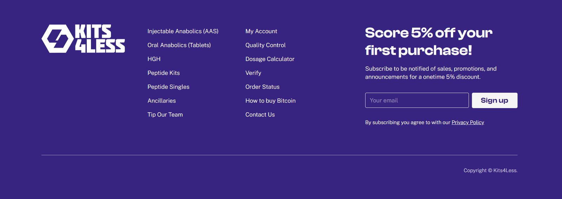Browse Peptide Kits

[x=163, y=73]
